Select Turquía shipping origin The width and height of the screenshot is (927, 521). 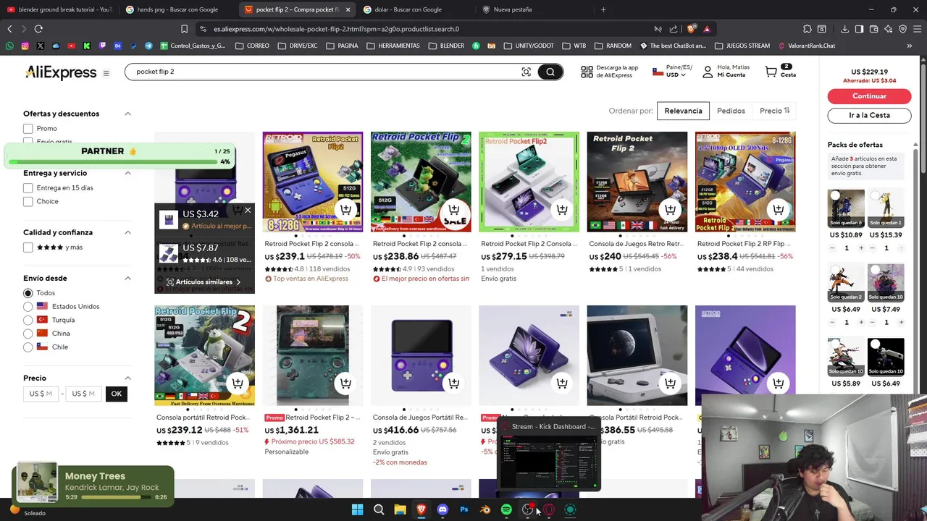(x=28, y=320)
